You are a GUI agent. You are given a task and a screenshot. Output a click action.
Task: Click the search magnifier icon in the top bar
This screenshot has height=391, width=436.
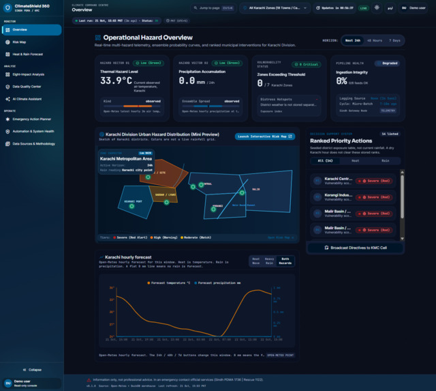coord(196,8)
